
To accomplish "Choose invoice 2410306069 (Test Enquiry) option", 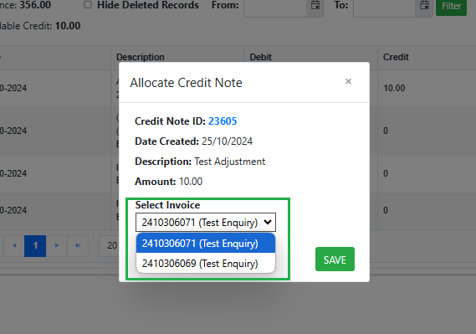I will [x=206, y=263].
